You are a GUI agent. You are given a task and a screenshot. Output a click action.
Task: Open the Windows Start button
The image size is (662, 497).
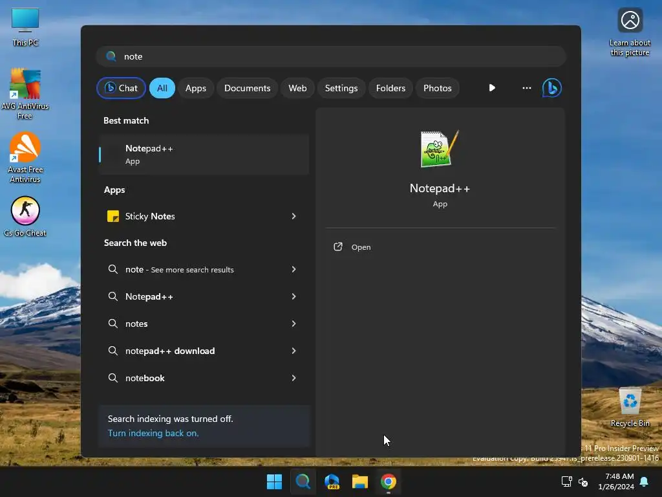(274, 481)
